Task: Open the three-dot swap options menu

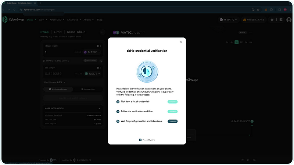Action: [x=103, y=32]
